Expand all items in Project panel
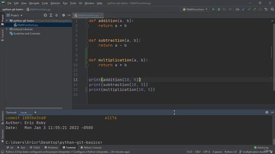 [51, 15]
